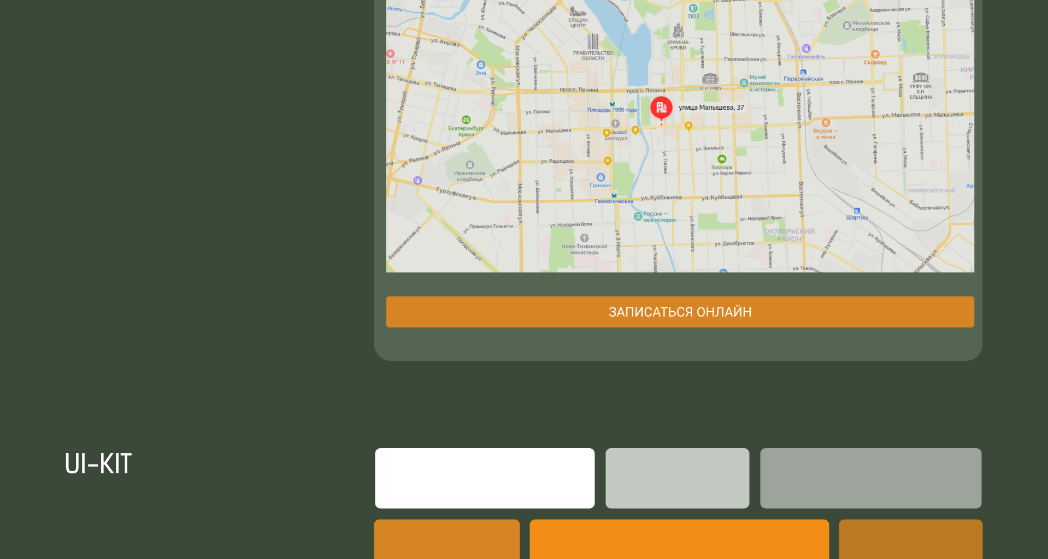Viewport: 1048px width, 559px height.
Task: Pick the light gray middle swatch
Action: tap(677, 478)
